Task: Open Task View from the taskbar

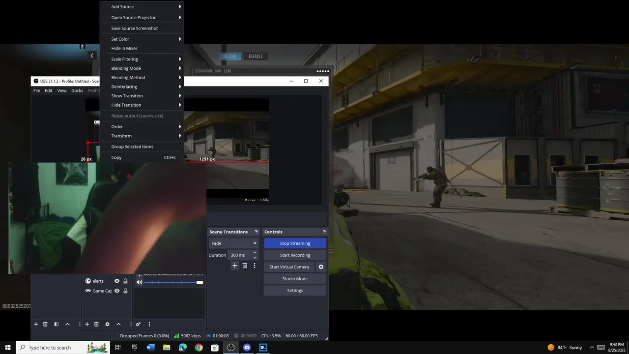Action: click(x=118, y=348)
